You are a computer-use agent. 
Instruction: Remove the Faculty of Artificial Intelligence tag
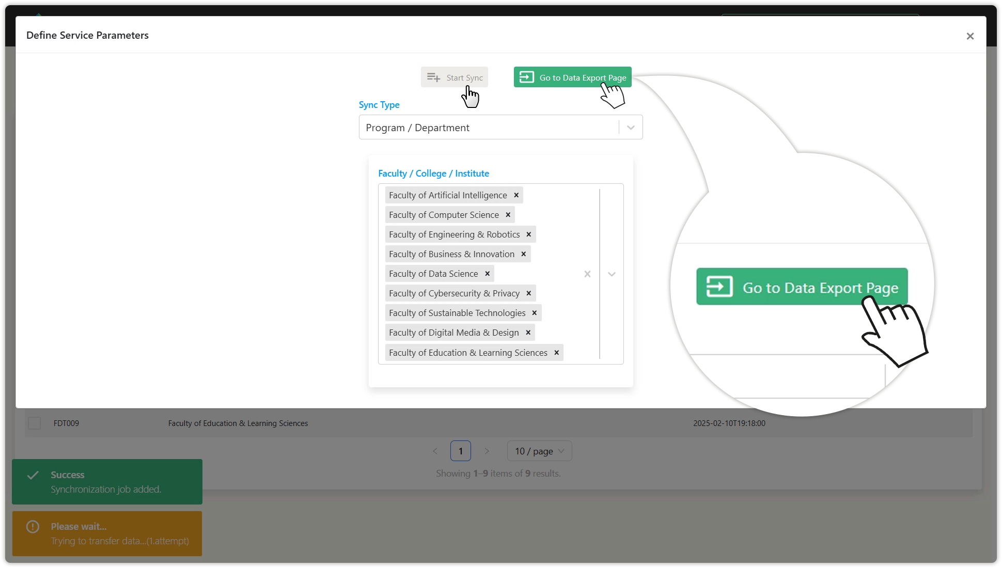point(516,195)
